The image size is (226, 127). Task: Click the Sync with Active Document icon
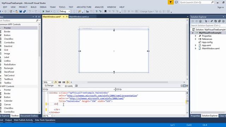click(212, 21)
